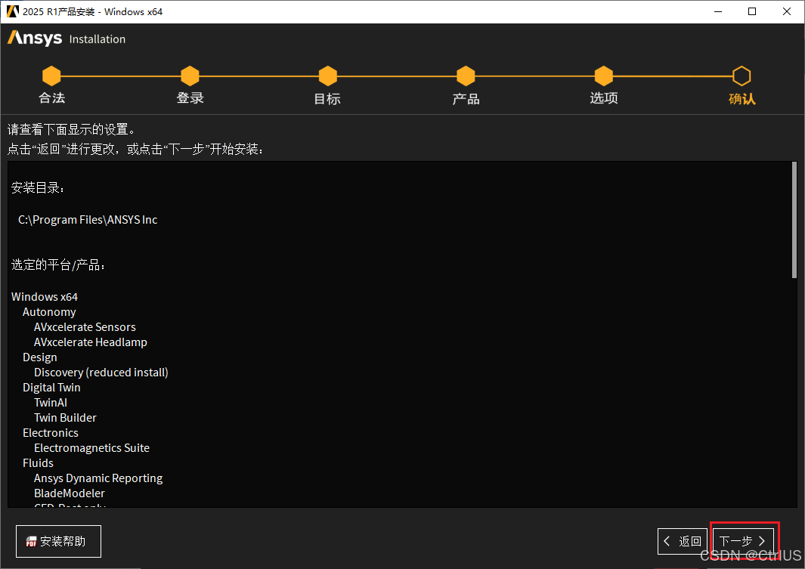The height and width of the screenshot is (569, 805).
Task: Click the 产品 step hexagon icon
Action: 466,76
